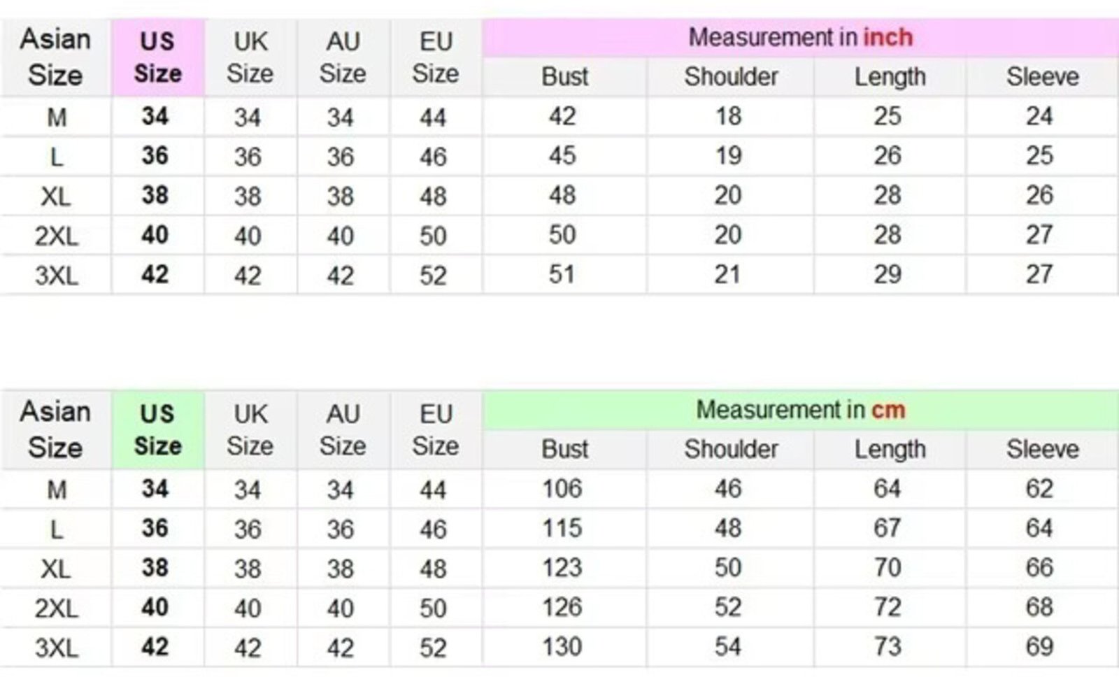Click the AU Size header in inch table
Image resolution: width=1119 pixels, height=684 pixels.
(x=343, y=57)
